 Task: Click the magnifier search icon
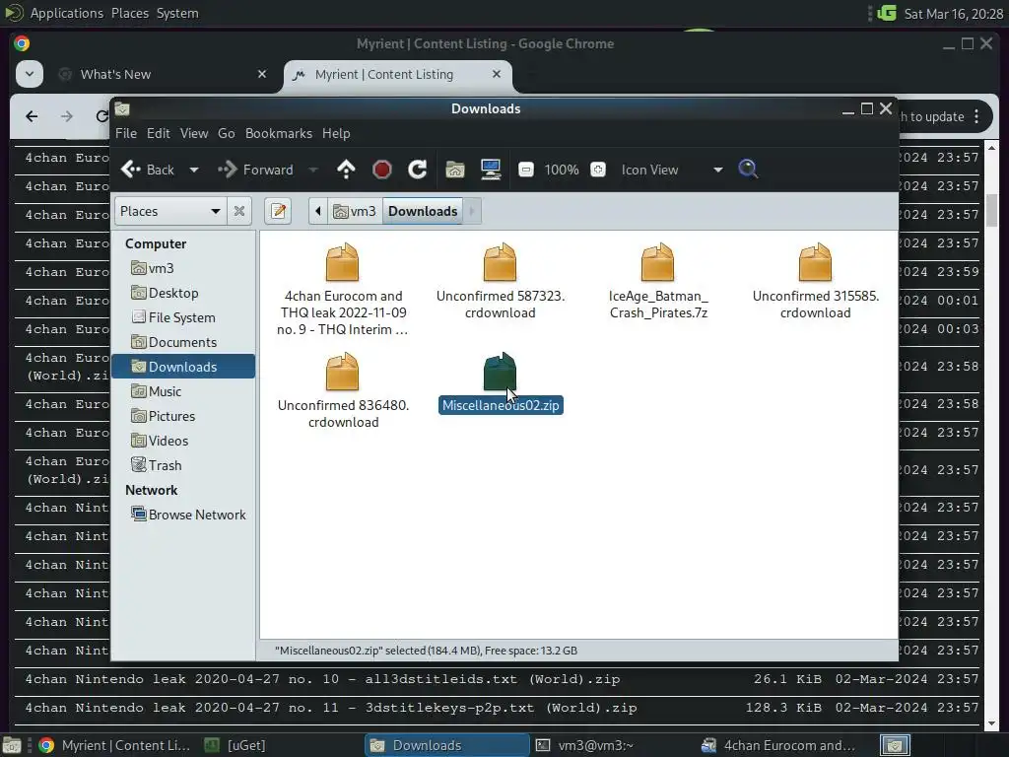pyautogui.click(x=748, y=170)
